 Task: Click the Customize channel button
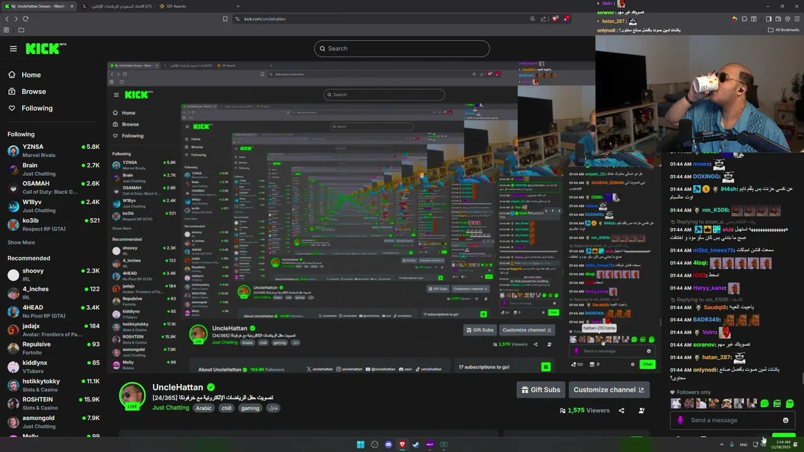pyautogui.click(x=609, y=390)
